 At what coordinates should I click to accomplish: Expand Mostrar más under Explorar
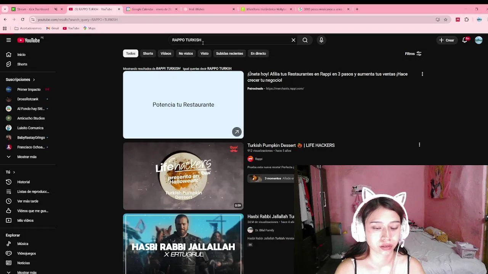[27, 272]
